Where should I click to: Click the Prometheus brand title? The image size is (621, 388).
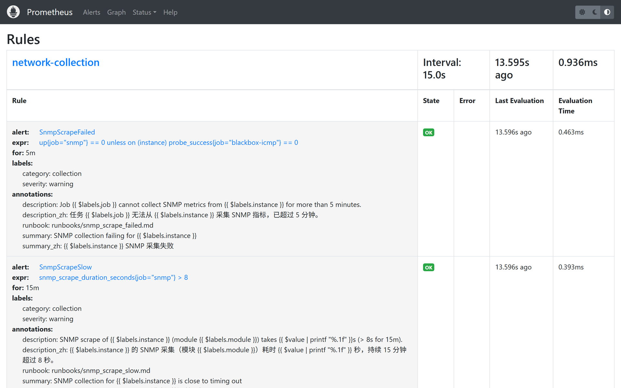50,12
